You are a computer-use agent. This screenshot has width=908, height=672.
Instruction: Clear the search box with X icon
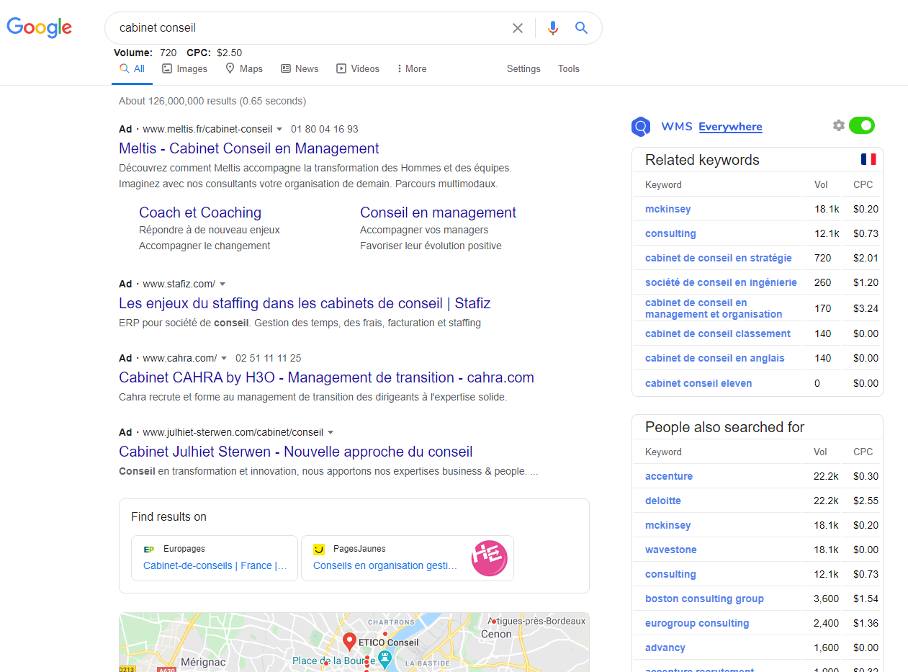click(x=518, y=28)
